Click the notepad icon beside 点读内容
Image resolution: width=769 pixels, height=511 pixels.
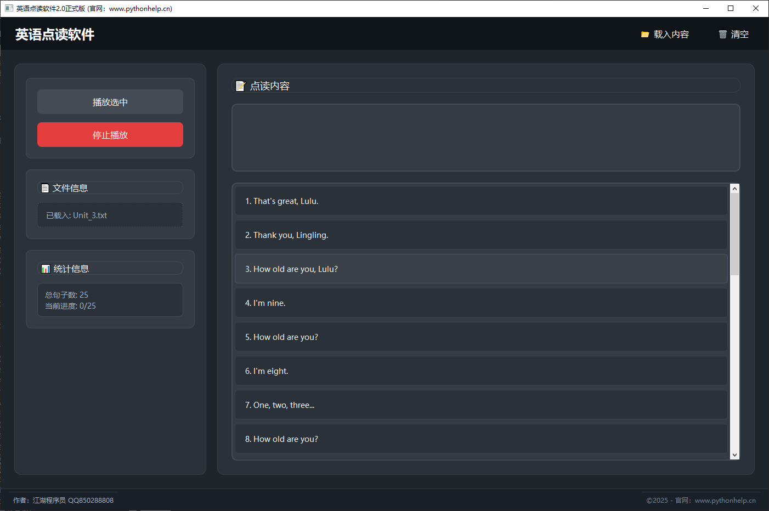240,86
